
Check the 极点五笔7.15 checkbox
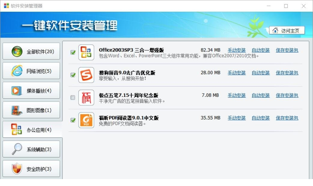coord(73,98)
